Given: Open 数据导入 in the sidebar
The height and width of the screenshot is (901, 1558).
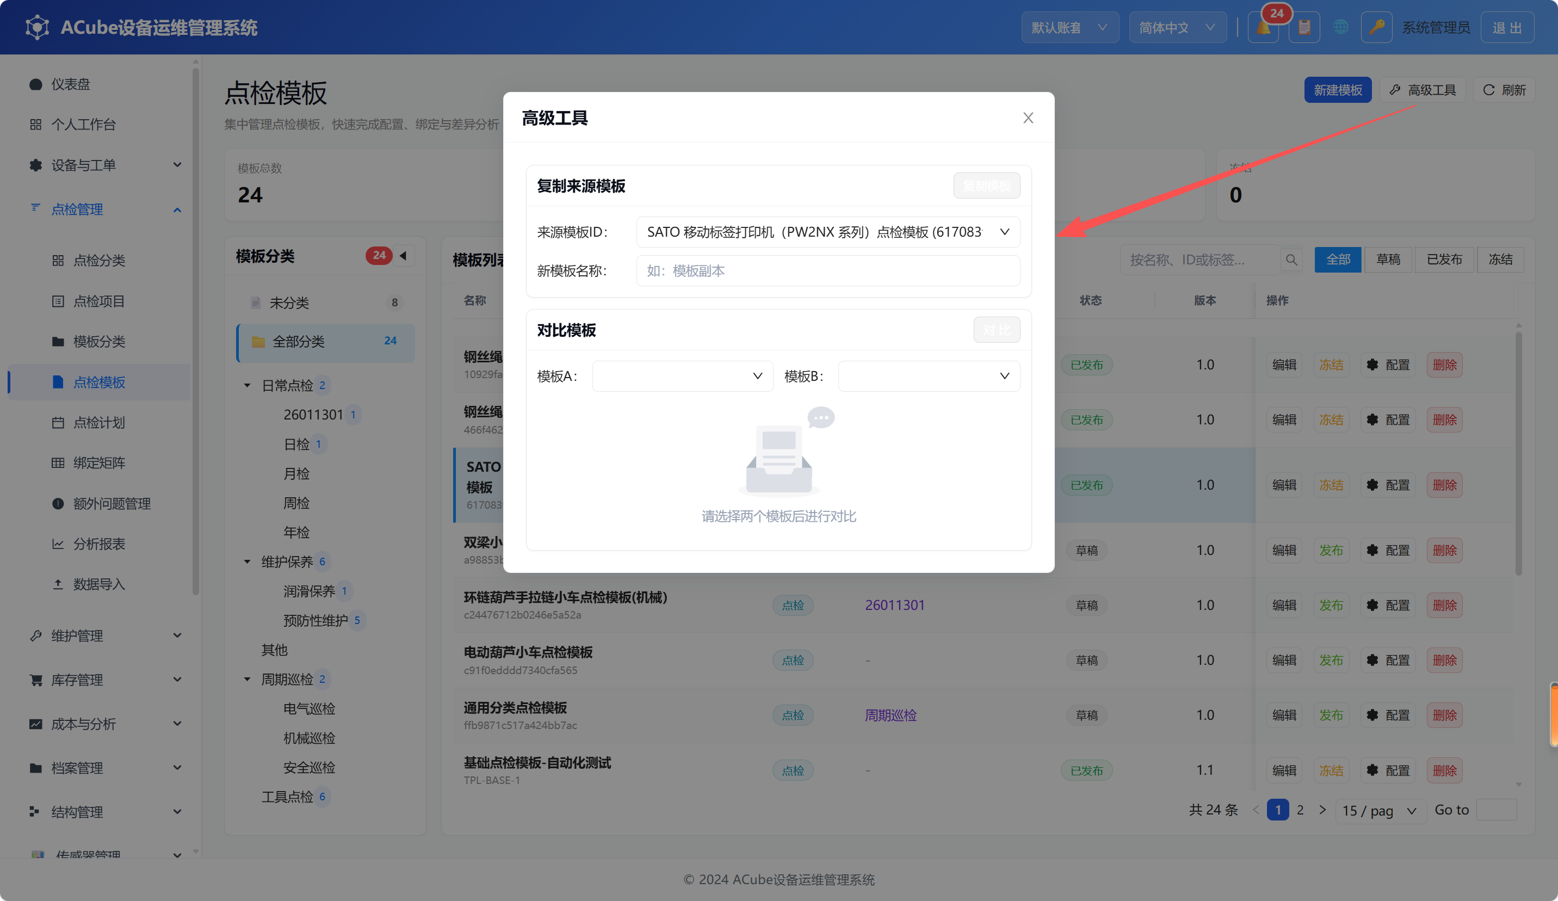Looking at the screenshot, I should coord(99,584).
